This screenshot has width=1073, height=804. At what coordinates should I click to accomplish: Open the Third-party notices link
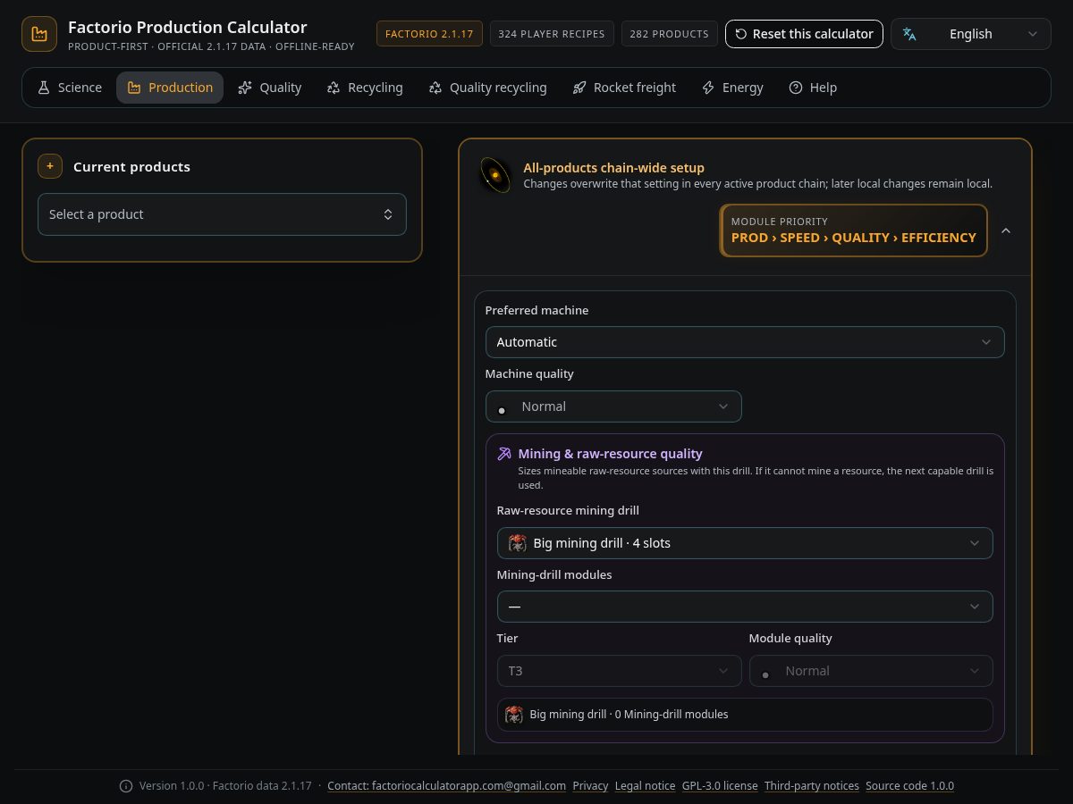812,786
